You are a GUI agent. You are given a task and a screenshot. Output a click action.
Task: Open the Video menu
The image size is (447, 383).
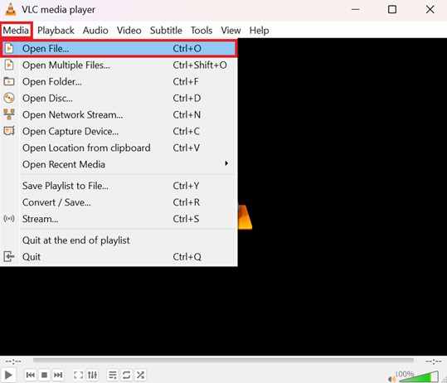tap(129, 30)
